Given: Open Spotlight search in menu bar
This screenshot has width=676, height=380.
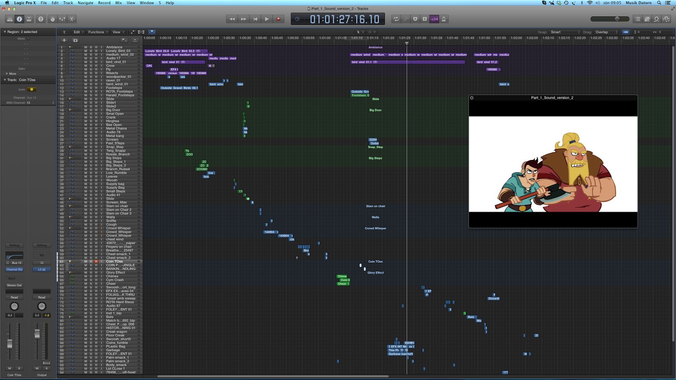Looking at the screenshot, I should point(659,3).
